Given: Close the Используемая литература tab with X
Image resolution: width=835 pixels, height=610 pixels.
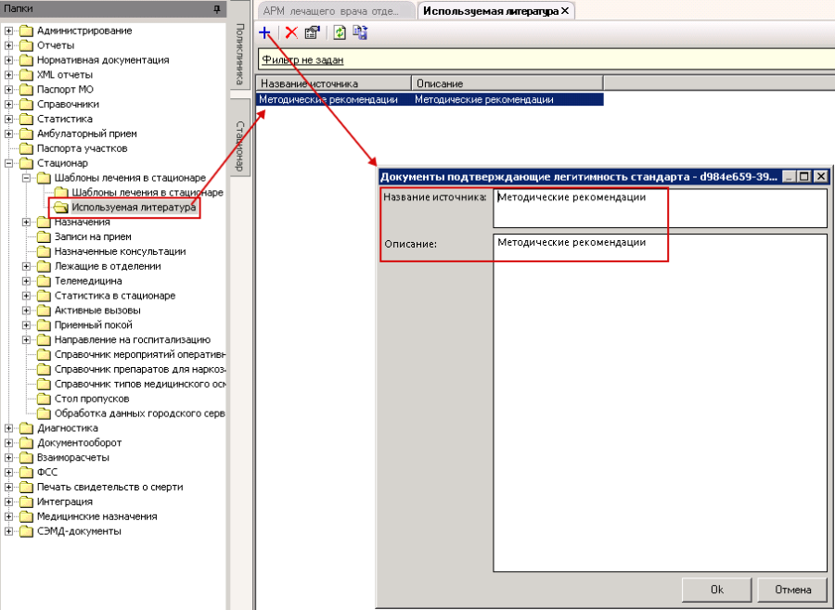Looking at the screenshot, I should (x=565, y=10).
